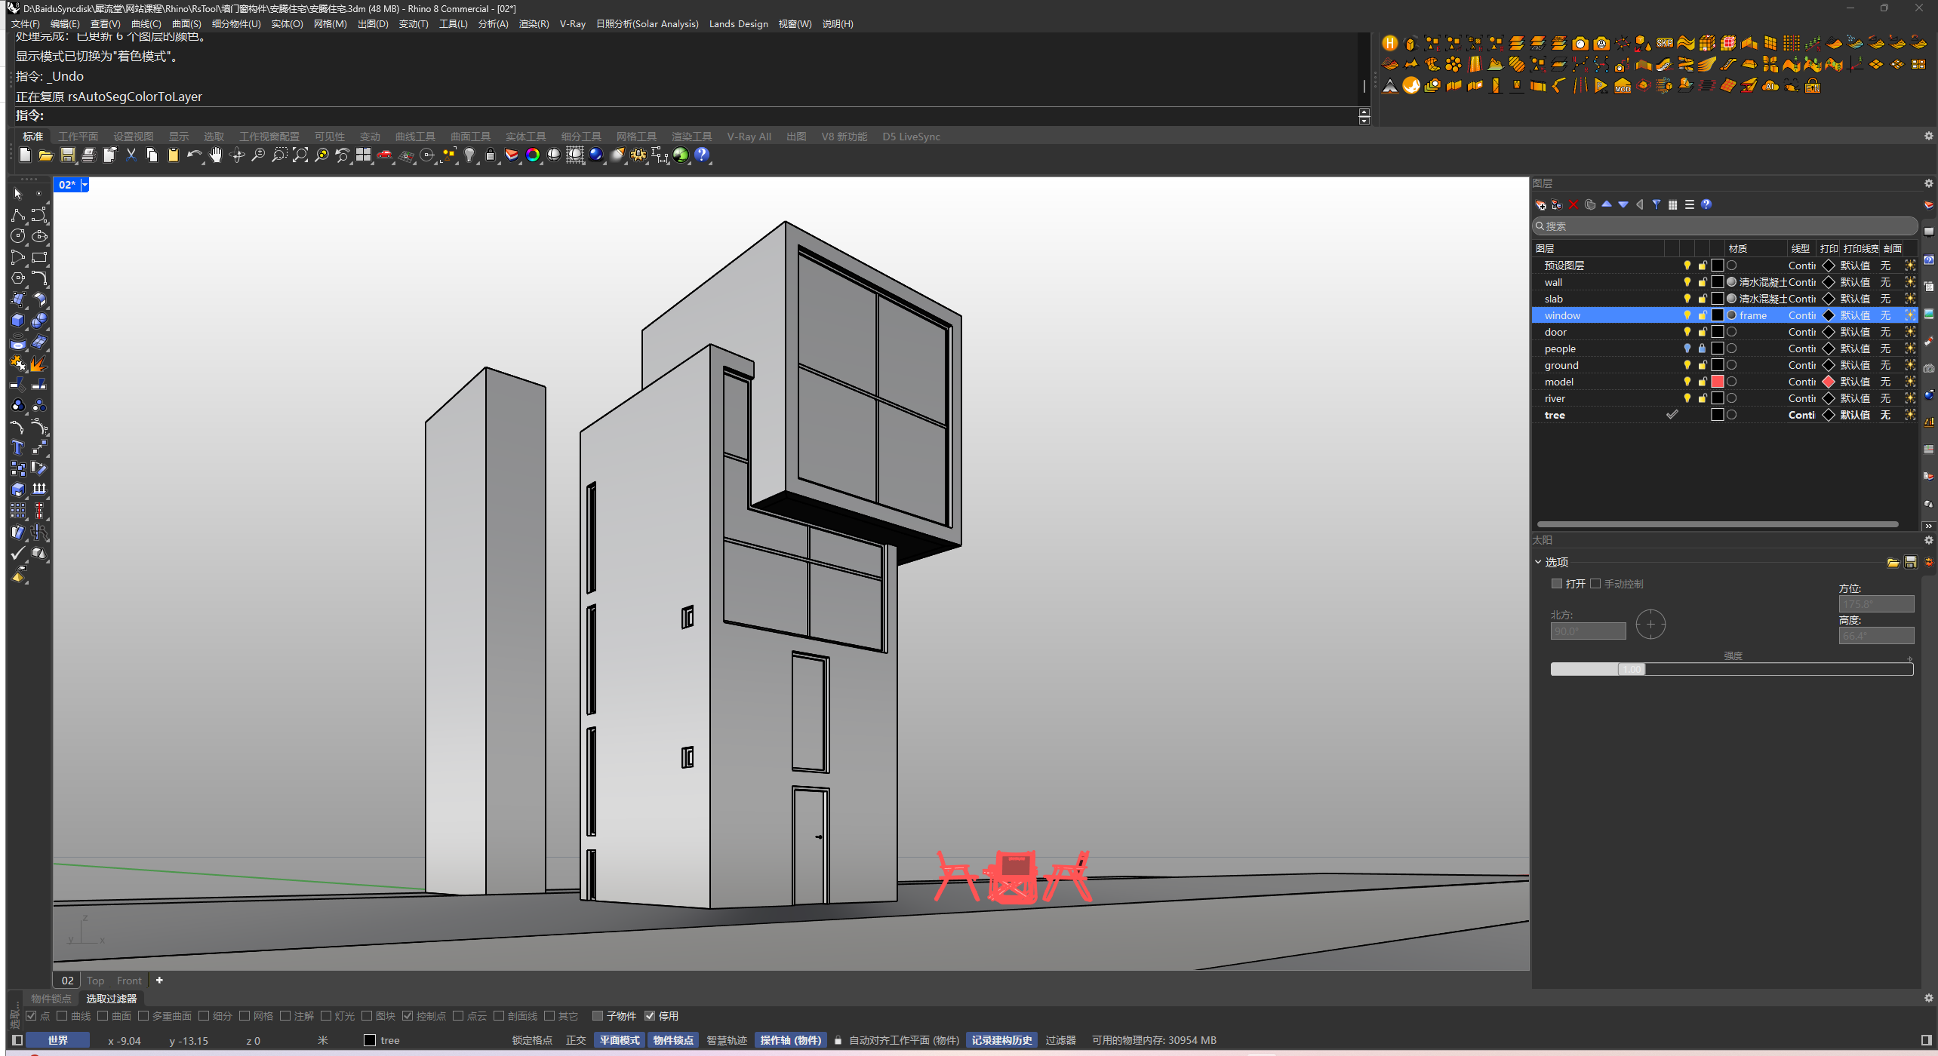This screenshot has width=1938, height=1056.
Task: Click the Undo arrow in standard toolbar
Action: point(194,155)
